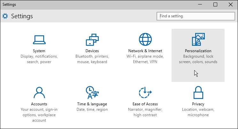Minimize the Settings window
Screen dimensions: 238x129
coord(200,4)
